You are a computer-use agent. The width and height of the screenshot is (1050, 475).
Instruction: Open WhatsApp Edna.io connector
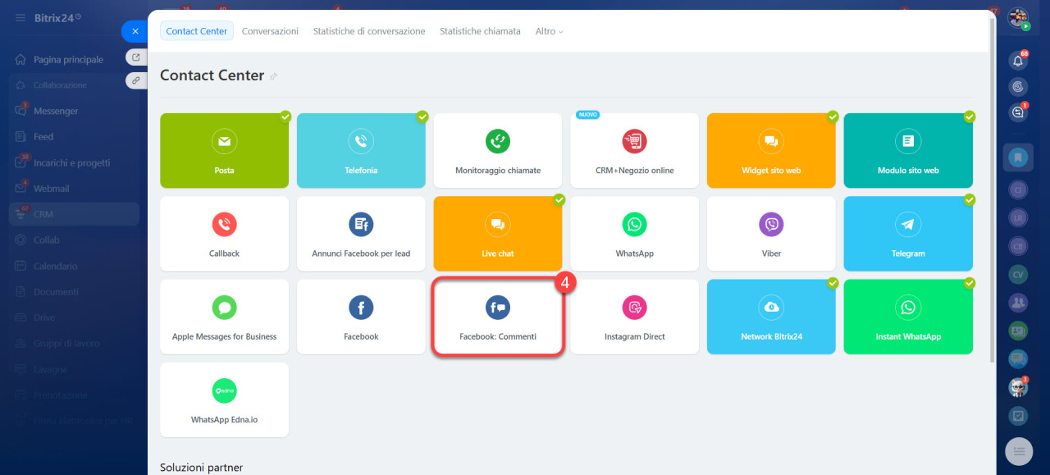(224, 400)
